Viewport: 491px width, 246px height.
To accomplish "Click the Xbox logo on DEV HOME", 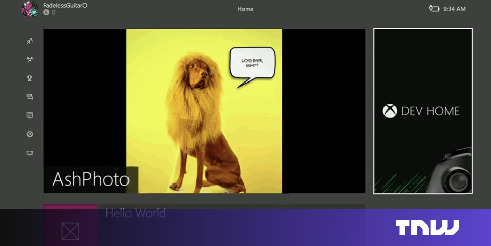I will pos(390,111).
